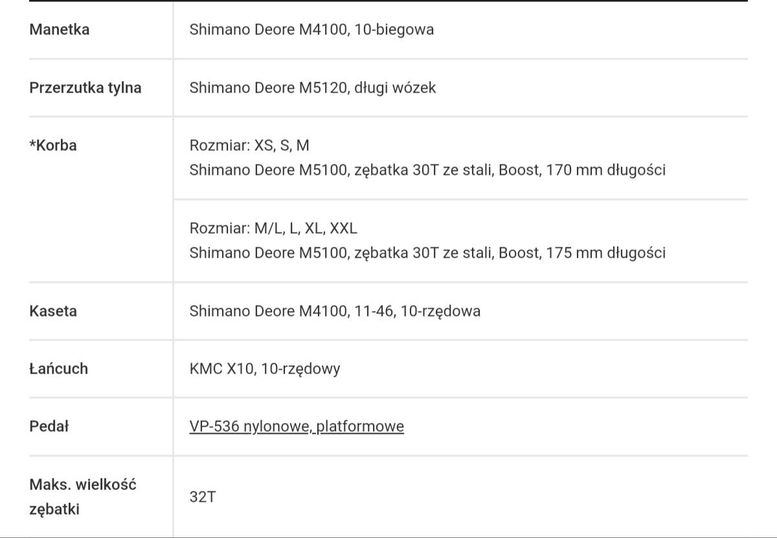Select the Kaseta row label
777x538 pixels.
click(x=53, y=311)
